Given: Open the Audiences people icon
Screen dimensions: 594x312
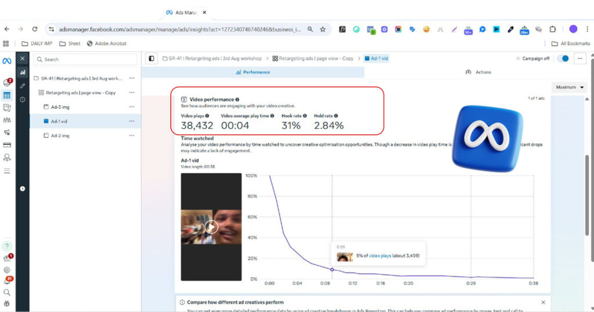Looking at the screenshot, I should click(x=7, y=120).
